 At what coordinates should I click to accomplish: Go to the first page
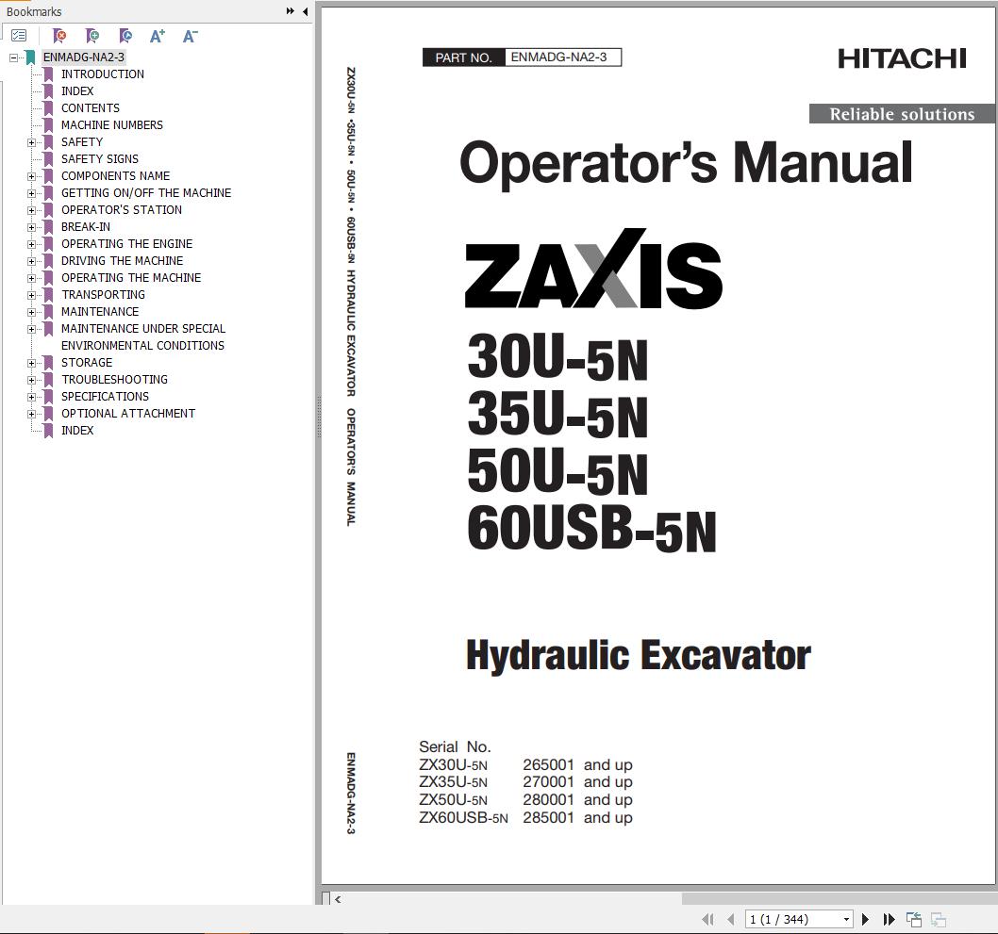[707, 919]
